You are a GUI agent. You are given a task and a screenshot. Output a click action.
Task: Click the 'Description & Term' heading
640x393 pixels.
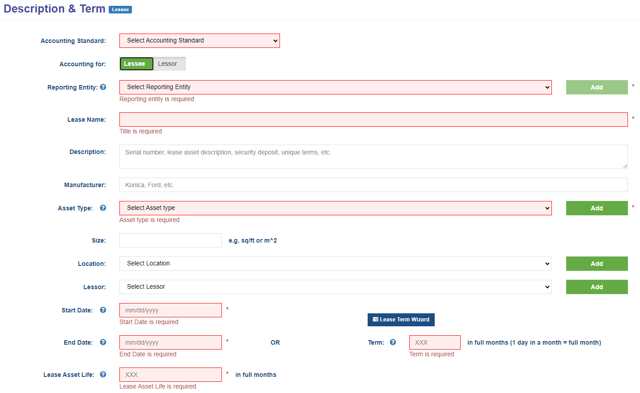55,9
